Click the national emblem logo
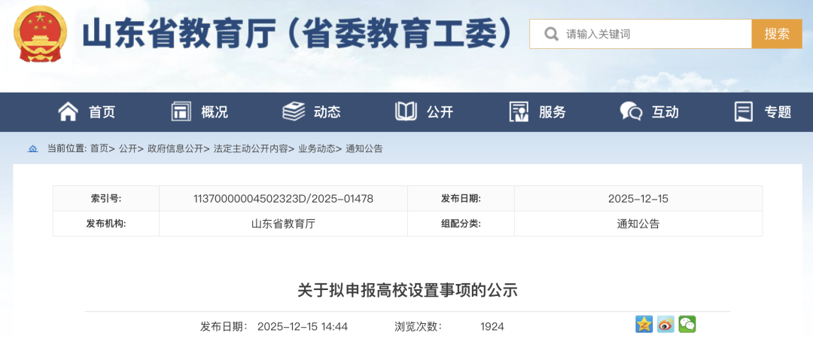Viewport: 813px width, 345px height. click(x=40, y=34)
